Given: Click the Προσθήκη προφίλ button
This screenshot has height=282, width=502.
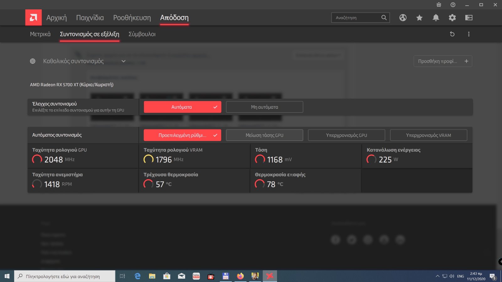Looking at the screenshot, I should point(443,61).
